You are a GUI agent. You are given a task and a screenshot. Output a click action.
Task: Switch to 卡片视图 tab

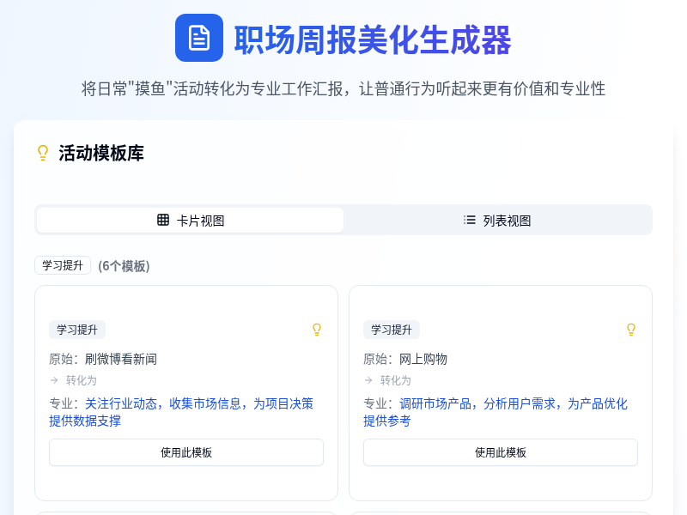[x=190, y=221]
